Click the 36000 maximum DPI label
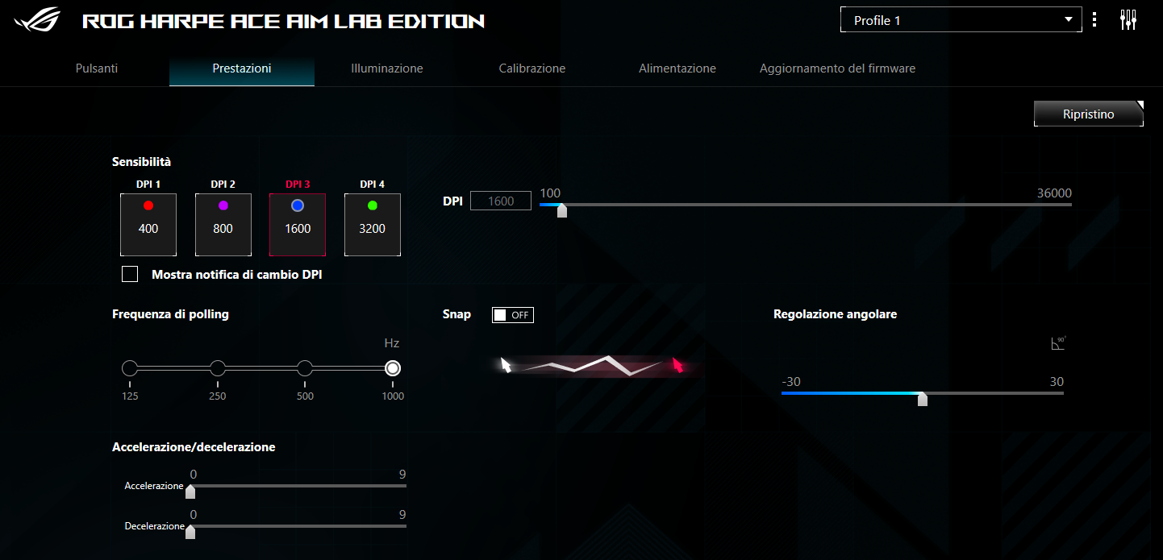The height and width of the screenshot is (560, 1163). coord(1054,193)
